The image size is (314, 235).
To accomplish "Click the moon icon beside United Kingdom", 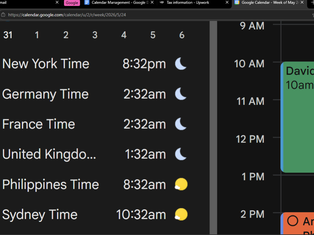I will [181, 154].
